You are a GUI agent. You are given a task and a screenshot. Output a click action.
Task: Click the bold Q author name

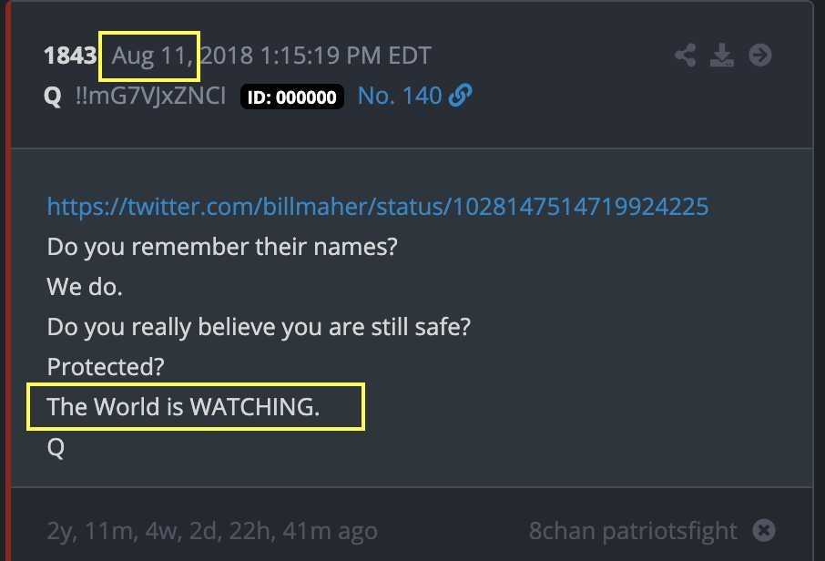53,97
